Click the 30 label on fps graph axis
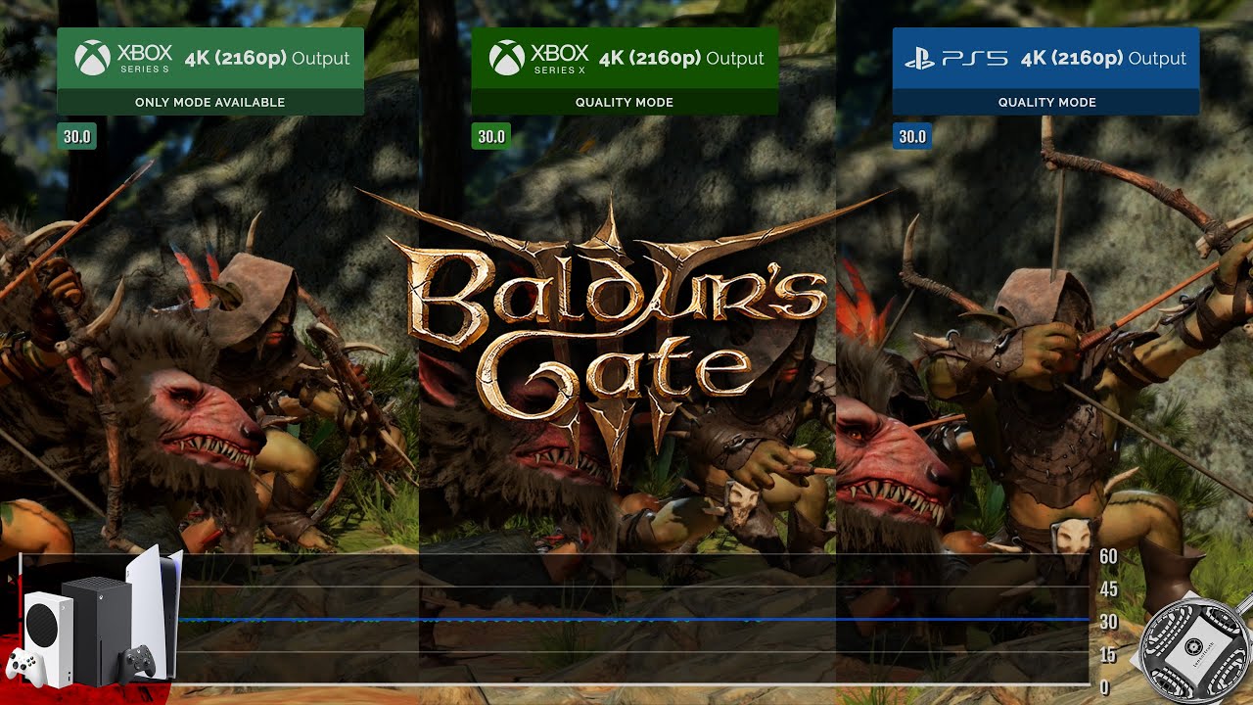1253x705 pixels. click(x=1108, y=622)
